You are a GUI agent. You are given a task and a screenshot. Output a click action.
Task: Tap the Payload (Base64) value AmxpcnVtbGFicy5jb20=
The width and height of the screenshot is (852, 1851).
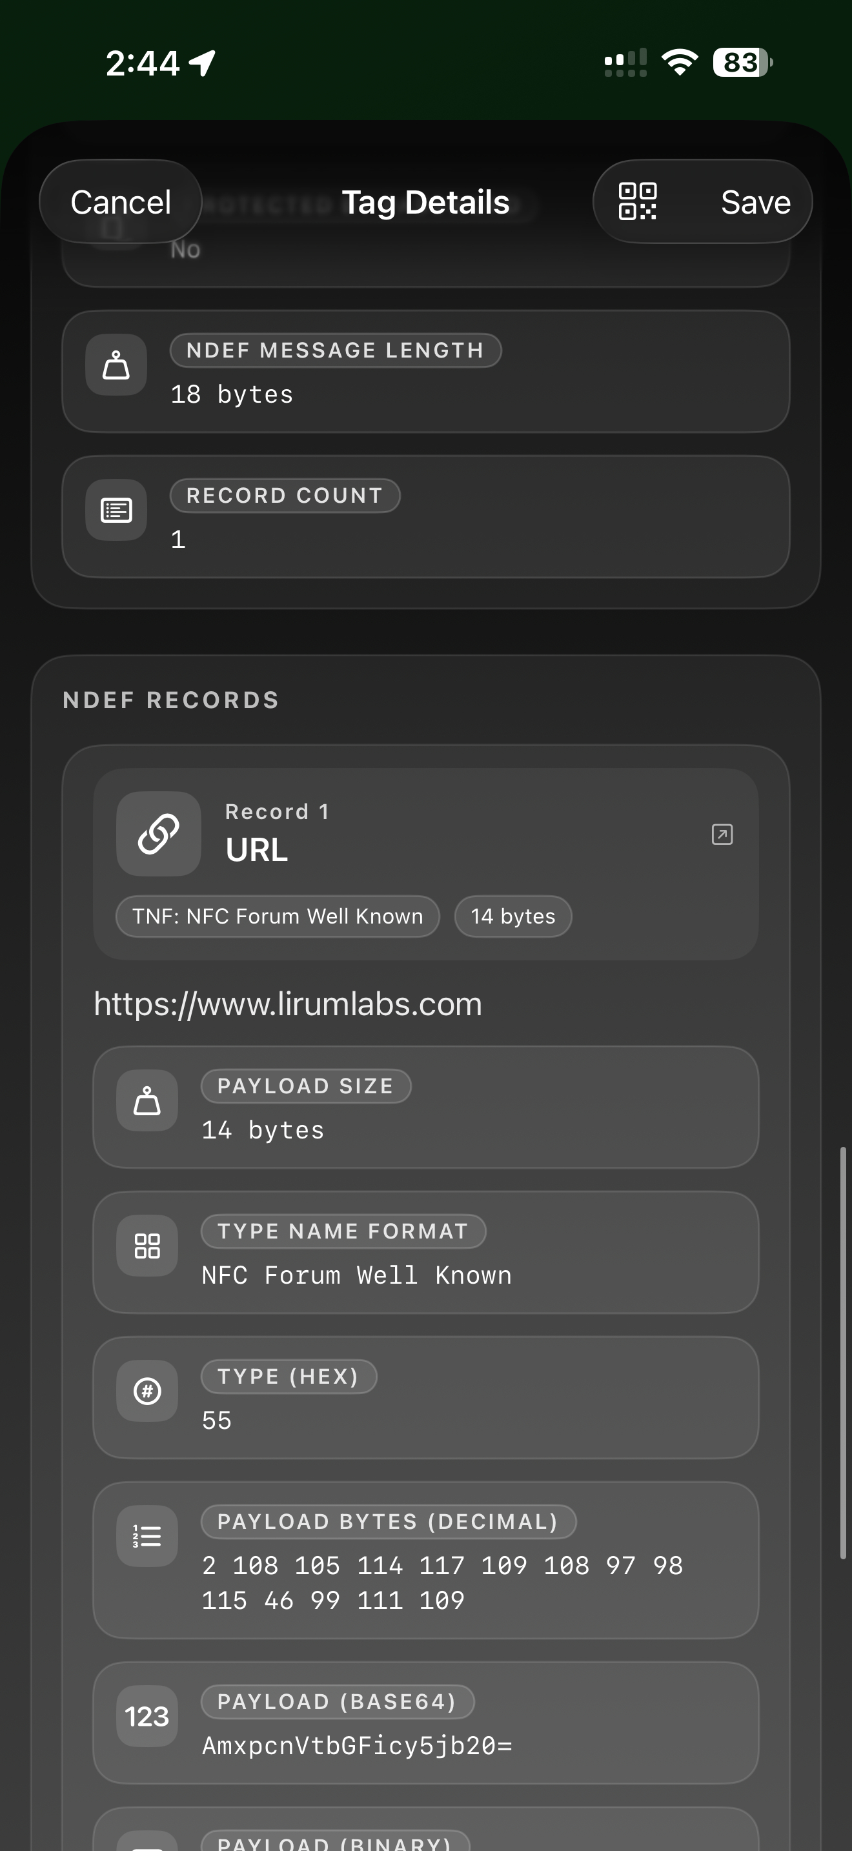tap(357, 1745)
